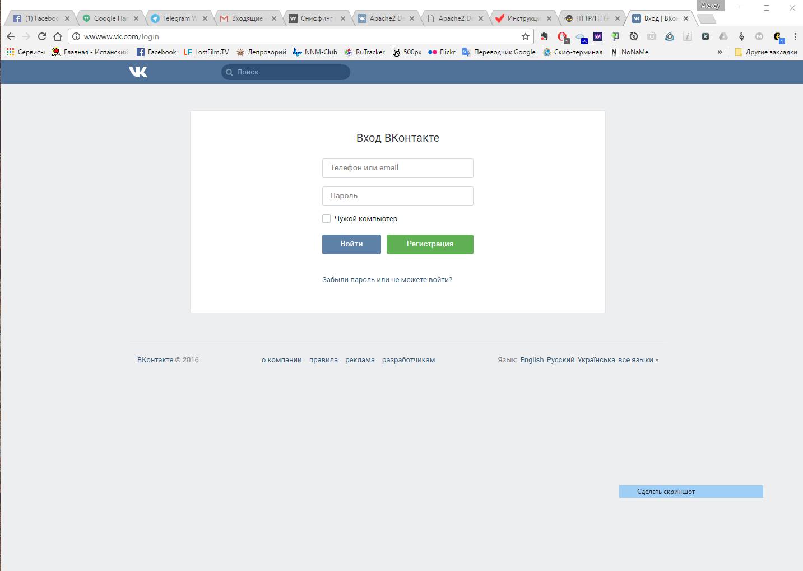Open the grey round M extension
Image resolution: width=803 pixels, height=571 pixels.
[759, 36]
